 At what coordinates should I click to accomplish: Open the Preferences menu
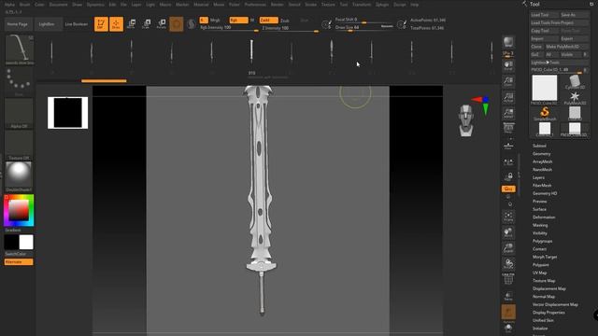[x=255, y=5]
